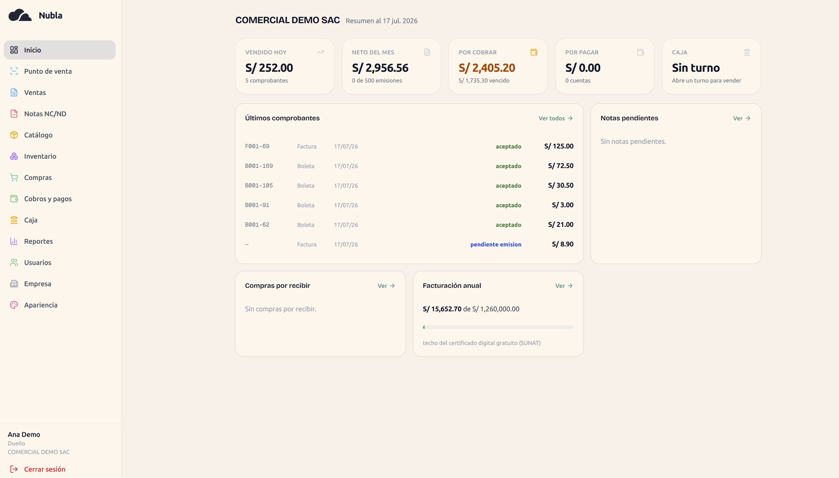Click the Cerrar sesión logout icon
The height and width of the screenshot is (478, 839).
(x=14, y=469)
